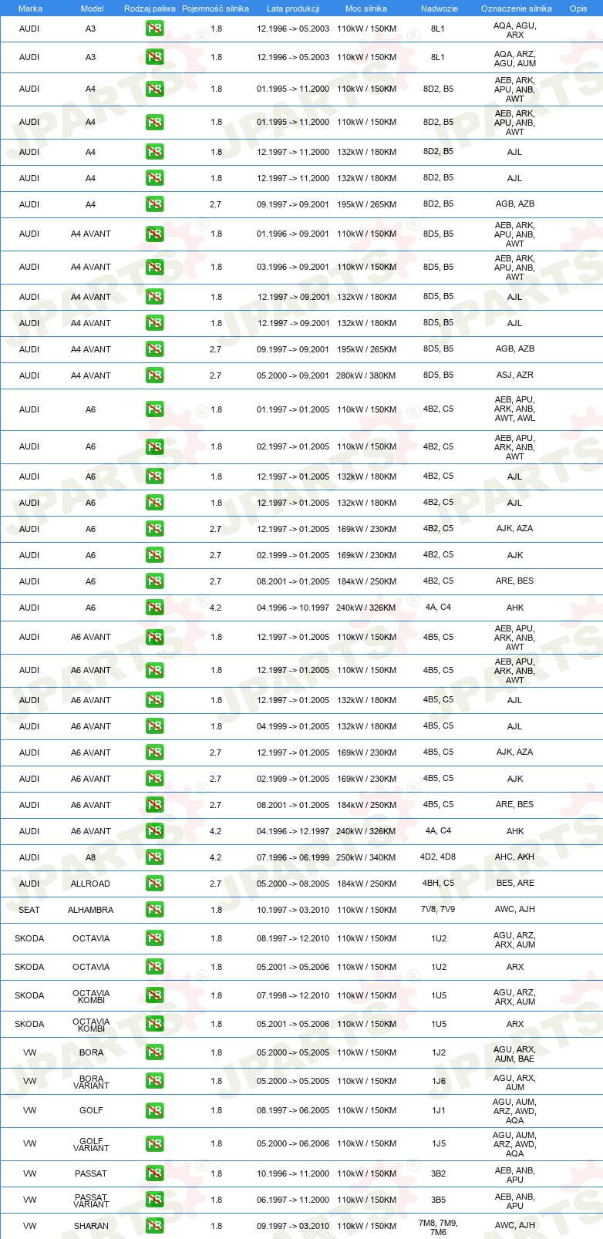603x1239 pixels.
Task: Click the Pojemność silnika column header
Action: (215, 8)
